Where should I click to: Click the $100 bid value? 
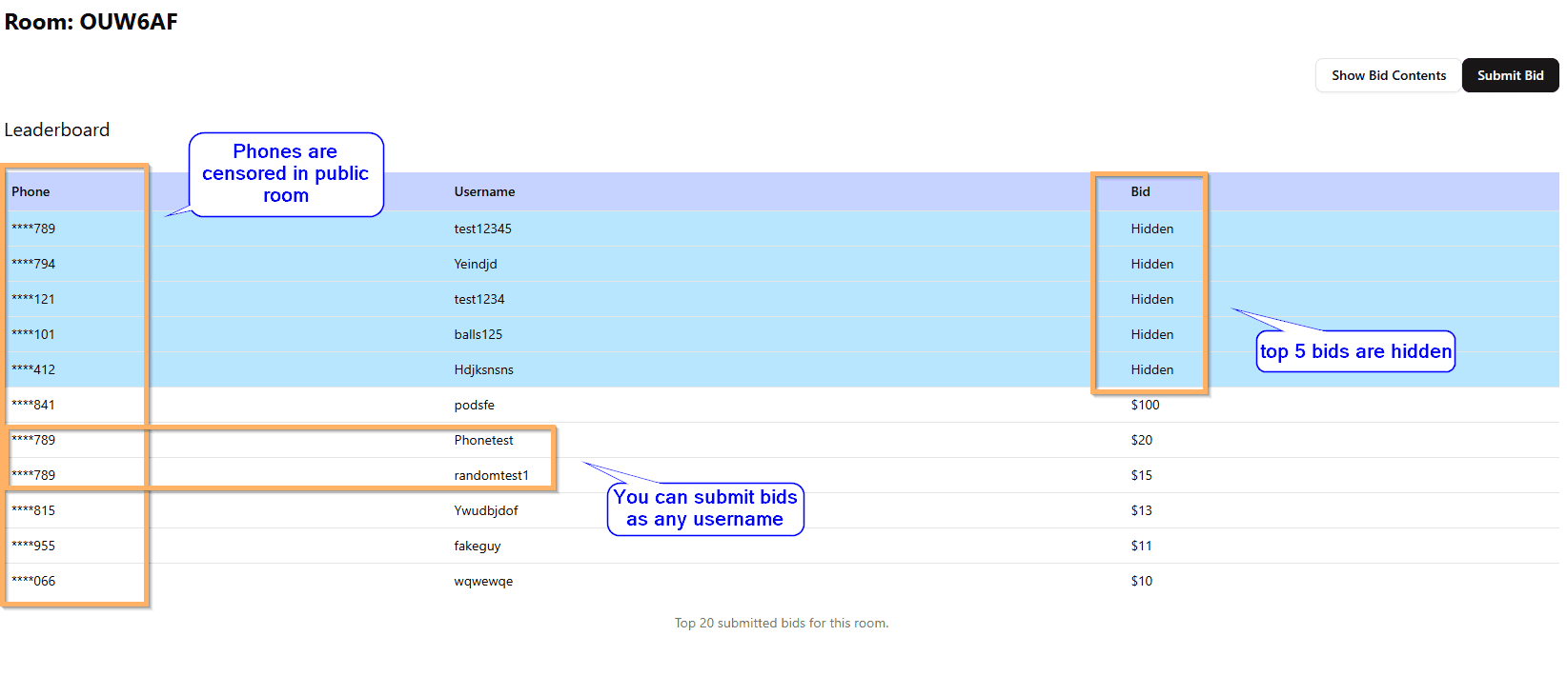(x=1145, y=405)
